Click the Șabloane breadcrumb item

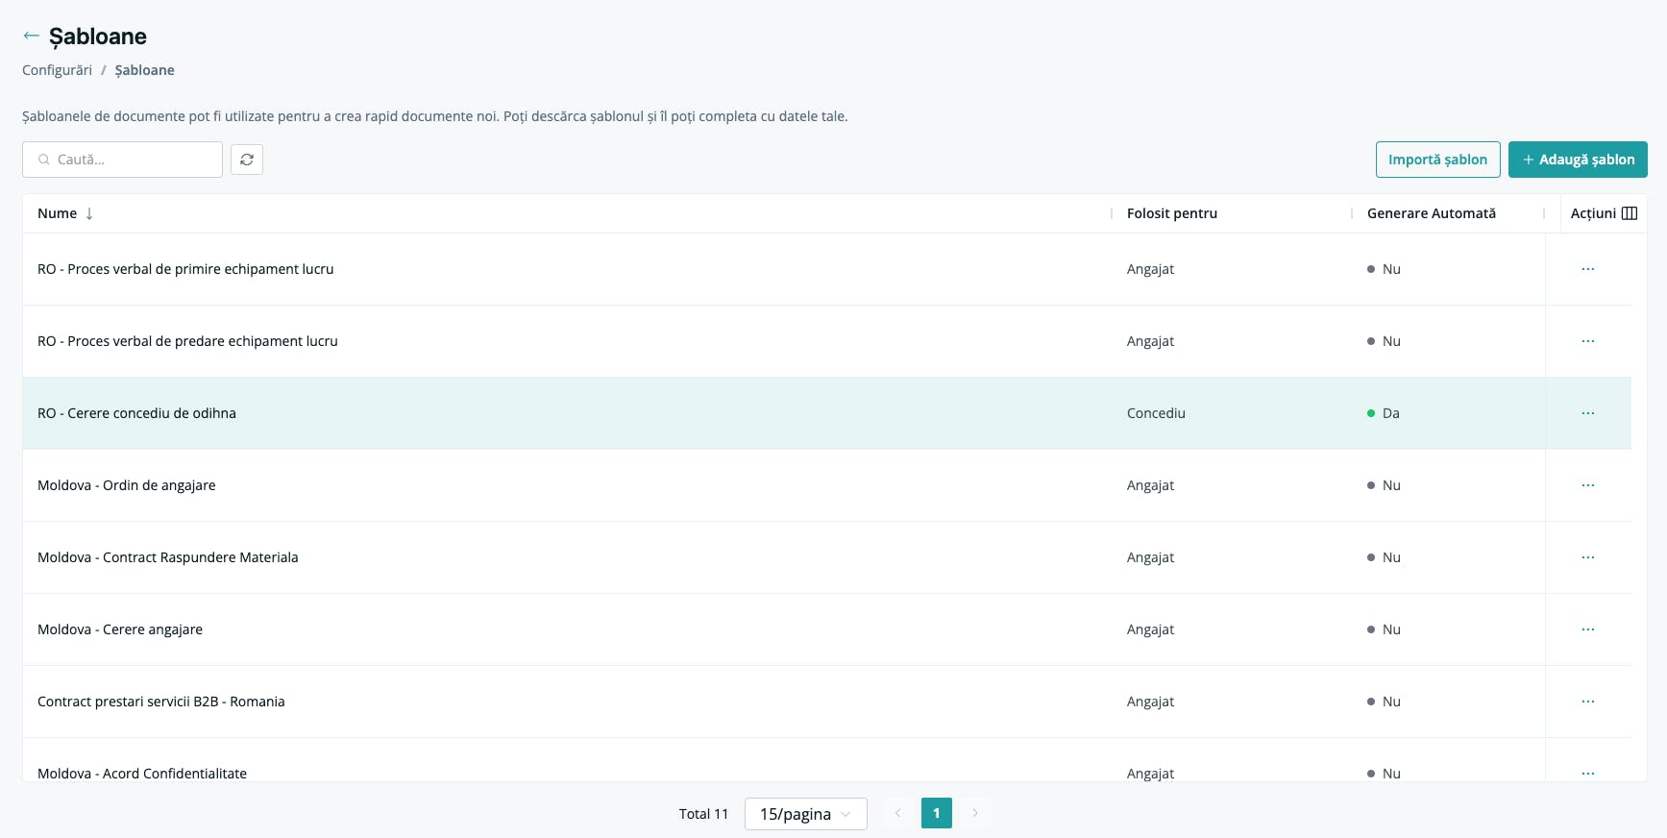coord(145,70)
